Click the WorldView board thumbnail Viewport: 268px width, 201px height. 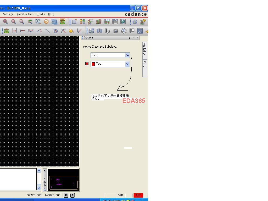point(63,180)
